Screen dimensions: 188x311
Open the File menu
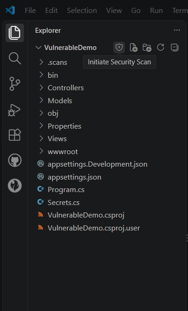click(x=30, y=11)
